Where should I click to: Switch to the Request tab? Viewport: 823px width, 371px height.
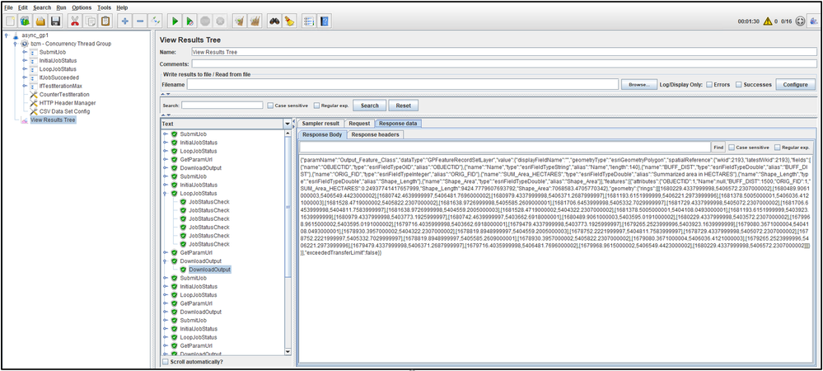pyautogui.click(x=359, y=124)
